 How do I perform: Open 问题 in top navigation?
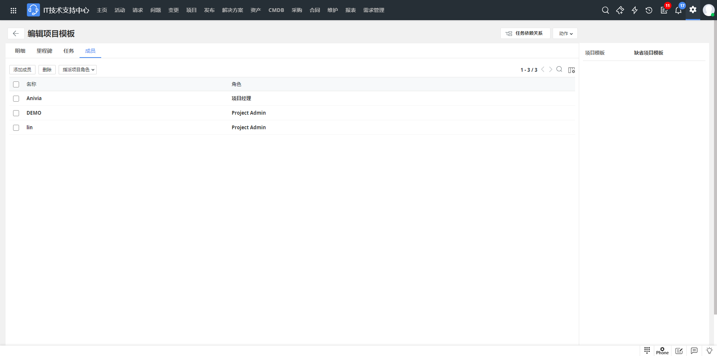point(156,10)
